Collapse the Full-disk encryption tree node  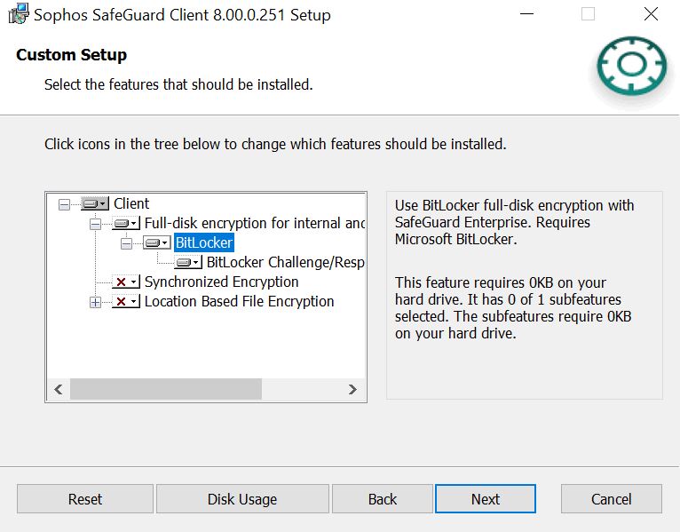[x=95, y=224]
